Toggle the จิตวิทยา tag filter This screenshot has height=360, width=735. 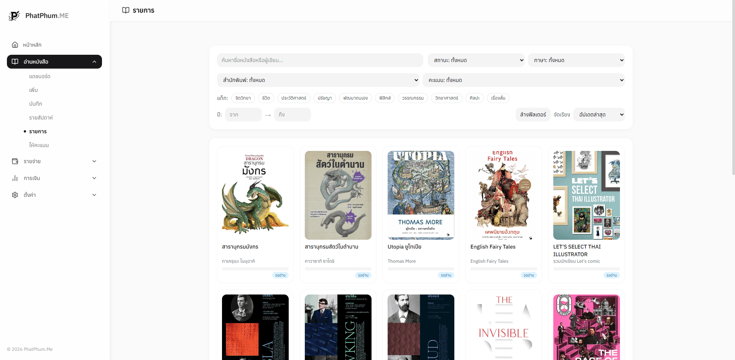(x=243, y=98)
